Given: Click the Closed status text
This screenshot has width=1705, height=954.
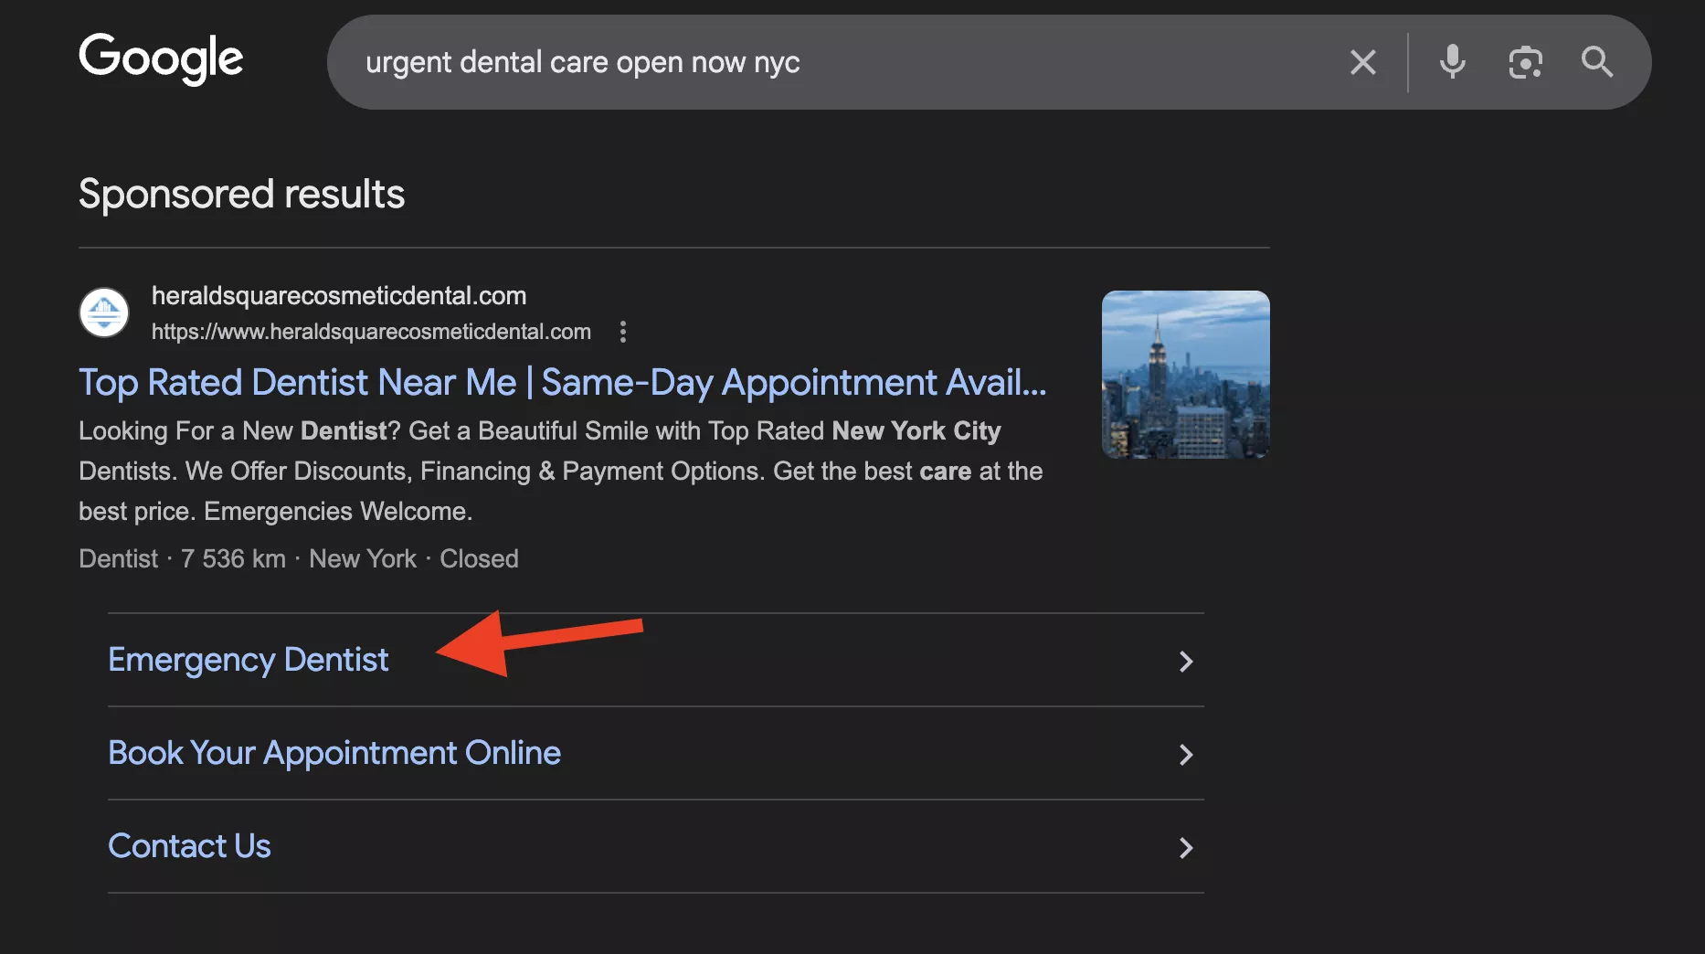Looking at the screenshot, I should coord(479,558).
